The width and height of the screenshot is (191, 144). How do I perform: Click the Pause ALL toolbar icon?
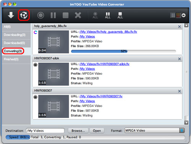coord(108,15)
